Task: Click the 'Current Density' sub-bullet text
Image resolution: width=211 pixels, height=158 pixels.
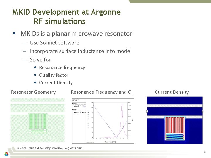Action: 56,83
